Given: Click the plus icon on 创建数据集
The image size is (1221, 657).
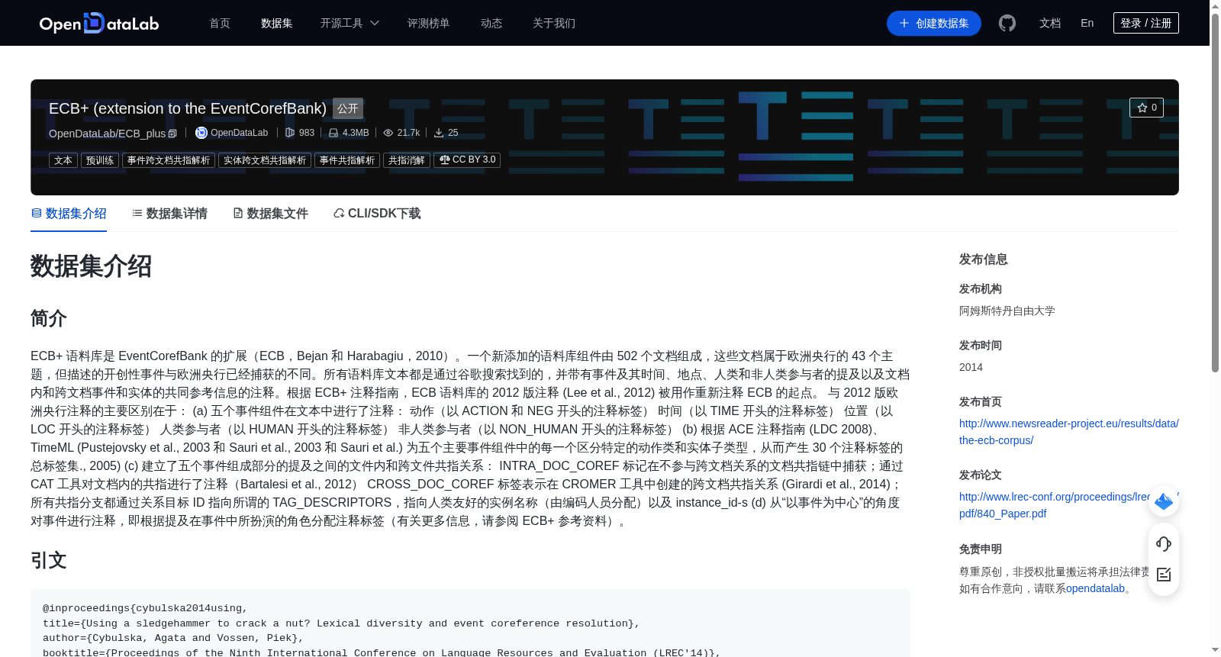Looking at the screenshot, I should point(904,23).
